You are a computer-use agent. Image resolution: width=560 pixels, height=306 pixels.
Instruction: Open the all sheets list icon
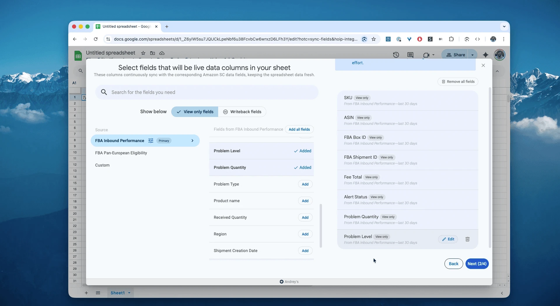[x=98, y=293]
